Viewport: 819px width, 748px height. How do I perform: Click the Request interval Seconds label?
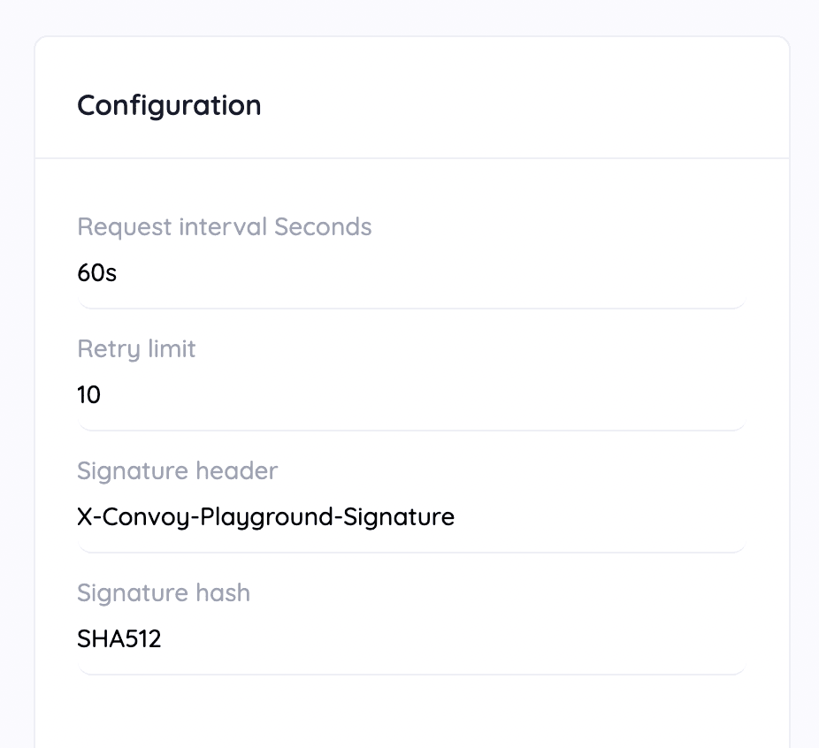pos(224,227)
